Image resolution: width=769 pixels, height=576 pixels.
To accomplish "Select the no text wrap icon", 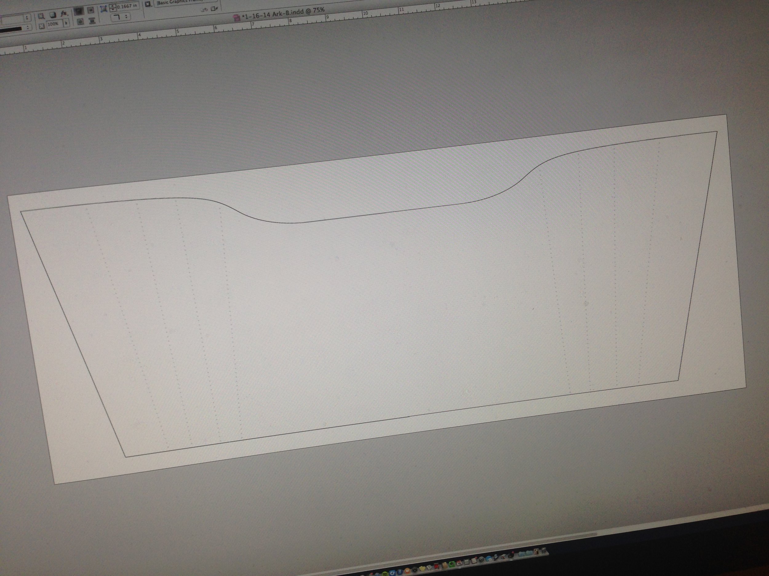I will [x=79, y=11].
